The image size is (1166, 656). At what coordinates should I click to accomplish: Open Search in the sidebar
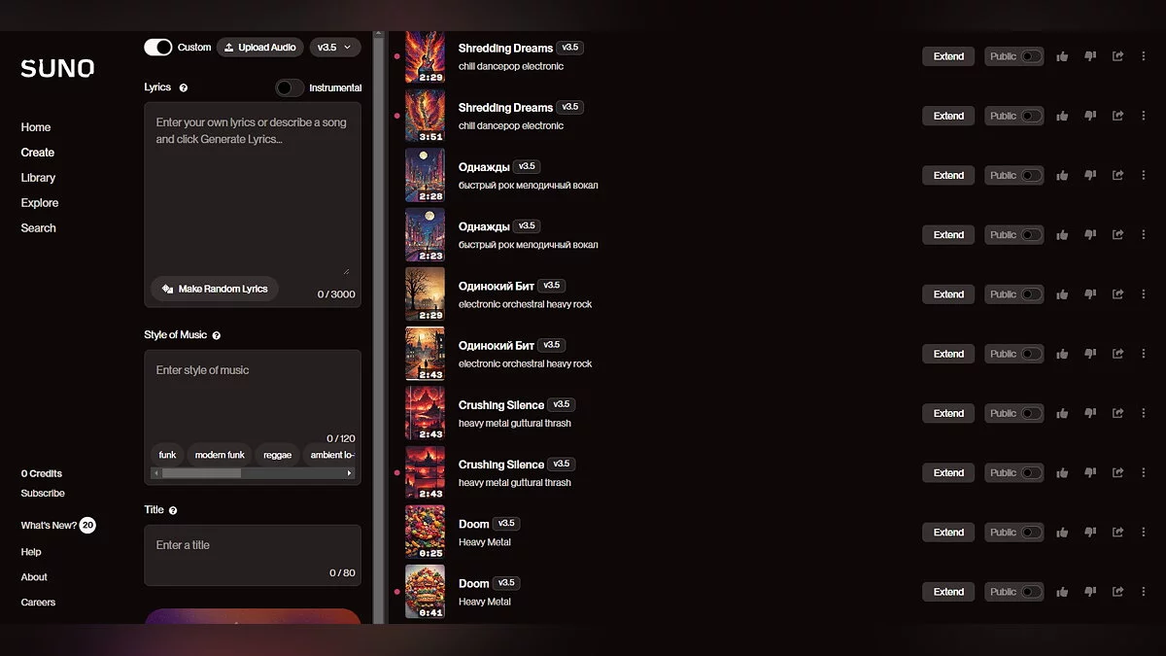pos(39,228)
